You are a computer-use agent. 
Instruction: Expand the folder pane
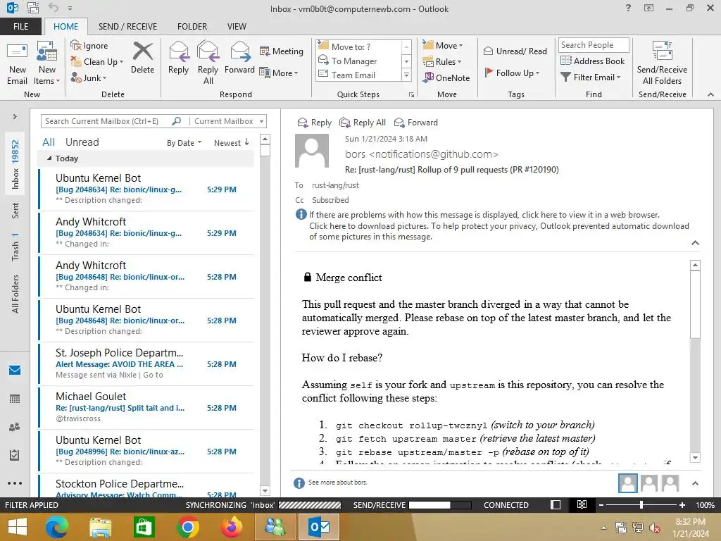click(15, 116)
